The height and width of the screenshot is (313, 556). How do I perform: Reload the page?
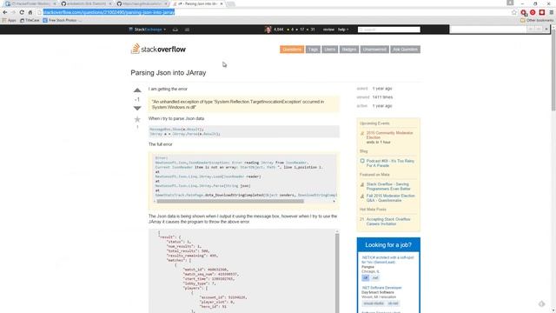pyautogui.click(x=22, y=12)
